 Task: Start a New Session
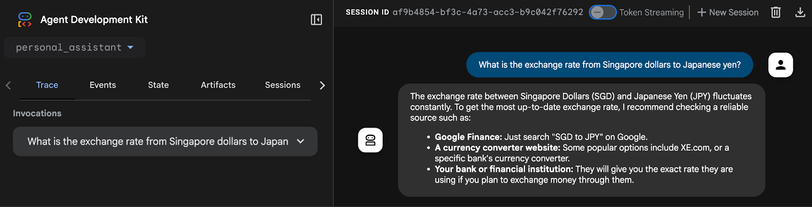point(728,12)
